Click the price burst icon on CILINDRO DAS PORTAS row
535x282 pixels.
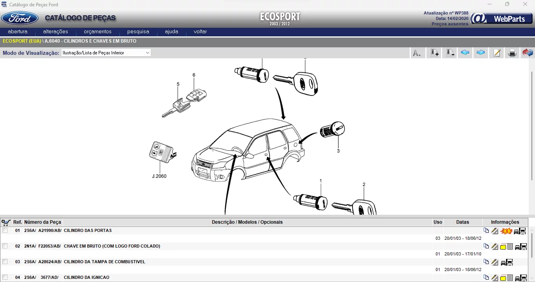click(506, 231)
